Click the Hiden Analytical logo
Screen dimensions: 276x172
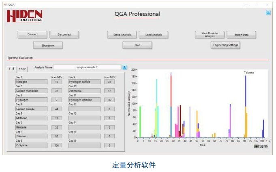coord(24,16)
